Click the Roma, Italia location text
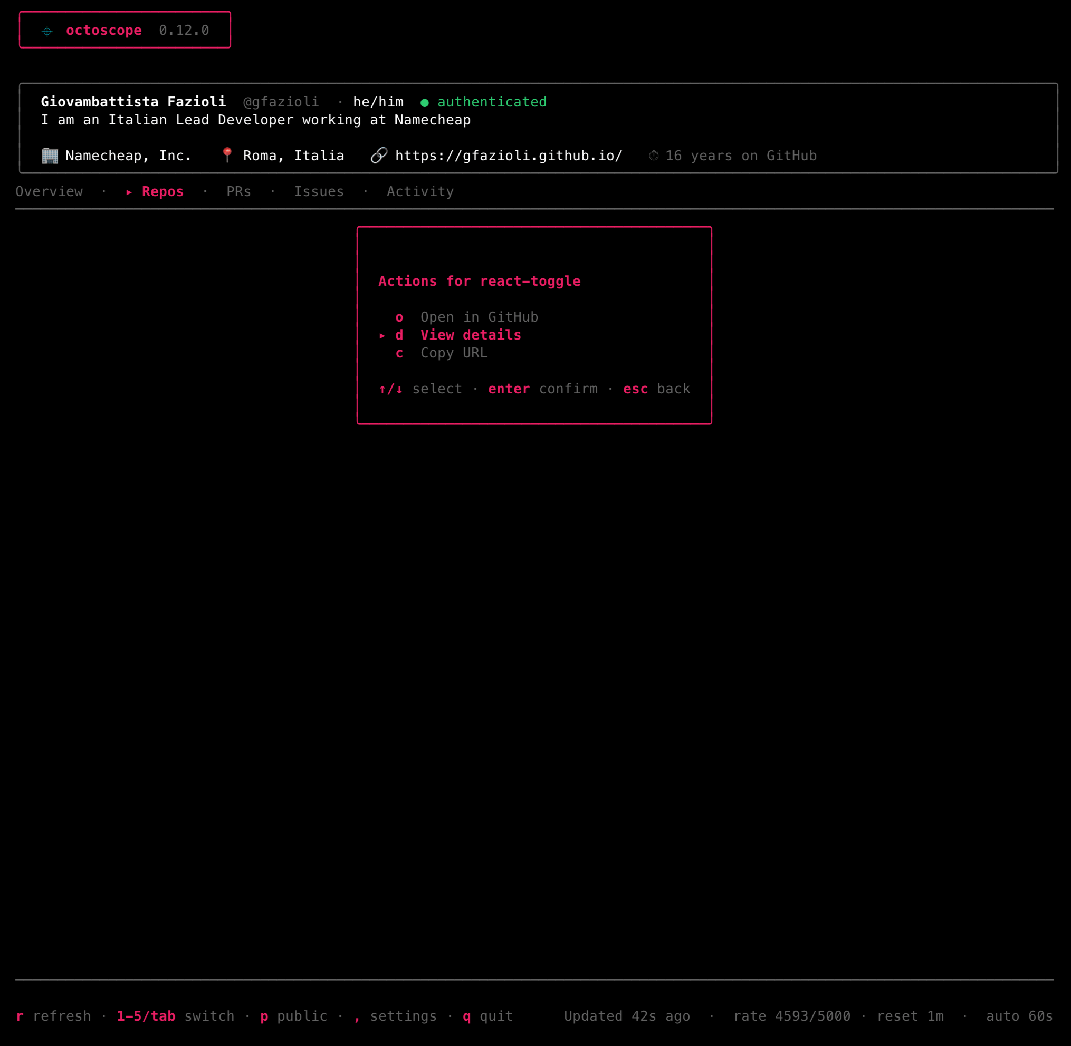The width and height of the screenshot is (1071, 1046). (x=293, y=156)
